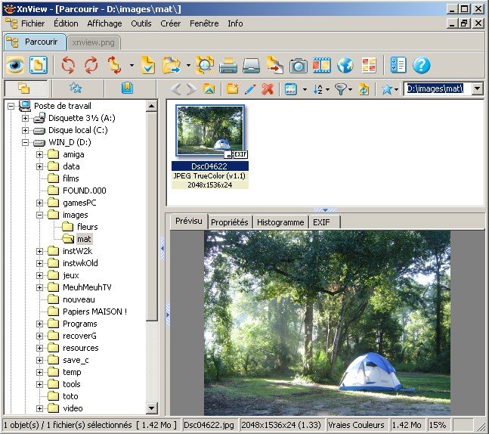Viewport: 489px width, 434px height.
Task: Click the path field D:\images\mat\
Action: point(437,89)
